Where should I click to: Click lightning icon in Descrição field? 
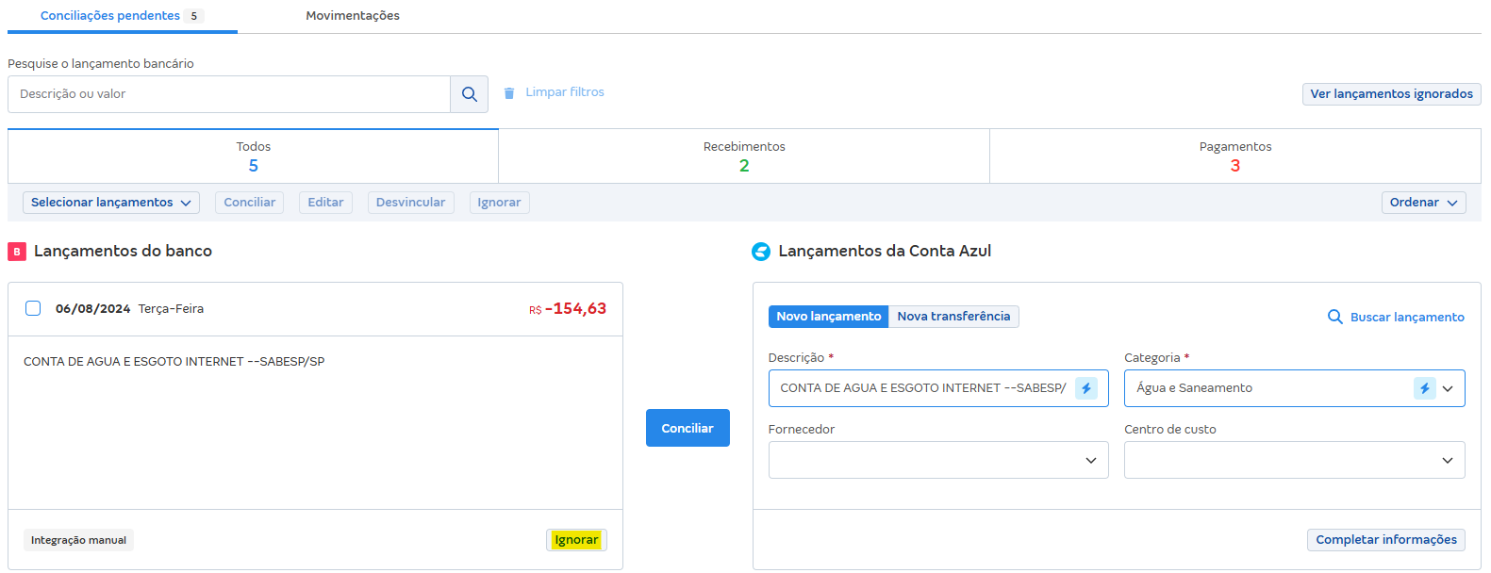(1086, 388)
